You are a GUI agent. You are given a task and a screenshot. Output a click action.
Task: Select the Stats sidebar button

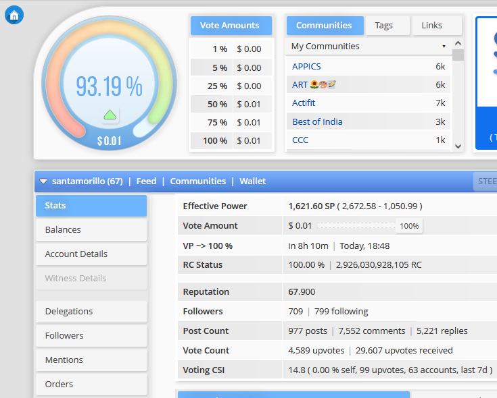click(91, 206)
